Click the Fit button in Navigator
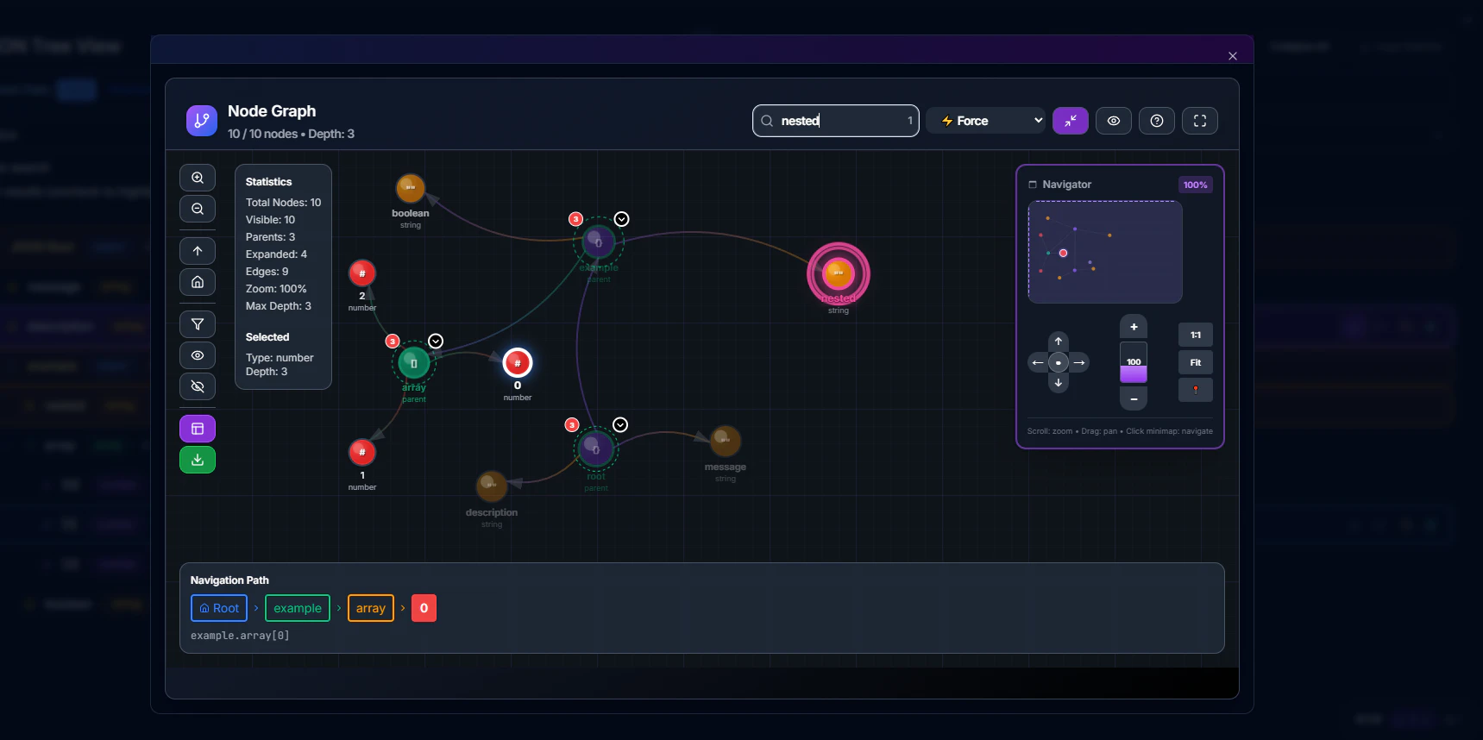 click(1196, 362)
